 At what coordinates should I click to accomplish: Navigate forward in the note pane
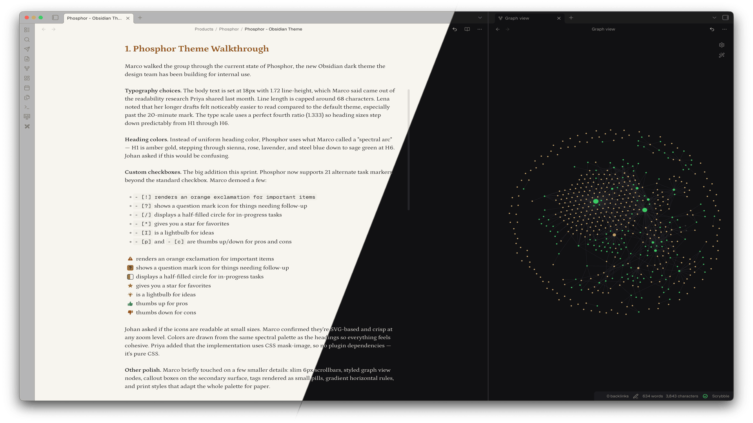point(54,29)
